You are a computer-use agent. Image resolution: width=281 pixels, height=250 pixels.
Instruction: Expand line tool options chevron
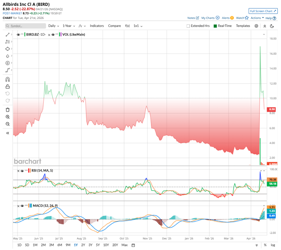tap(12, 34)
